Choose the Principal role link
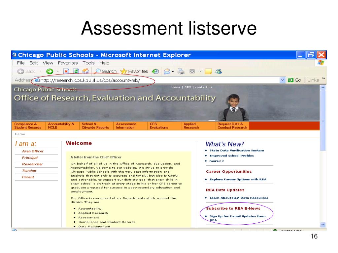This screenshot has width=338, height=253. [30, 158]
